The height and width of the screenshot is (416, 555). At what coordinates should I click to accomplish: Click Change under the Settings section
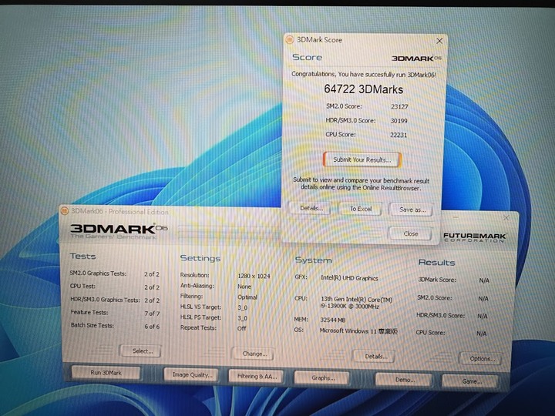[x=254, y=354]
